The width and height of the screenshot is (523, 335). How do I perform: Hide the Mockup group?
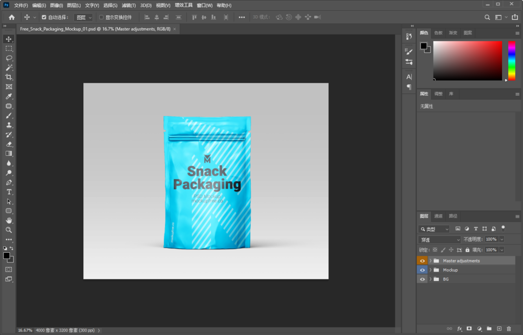pos(422,270)
